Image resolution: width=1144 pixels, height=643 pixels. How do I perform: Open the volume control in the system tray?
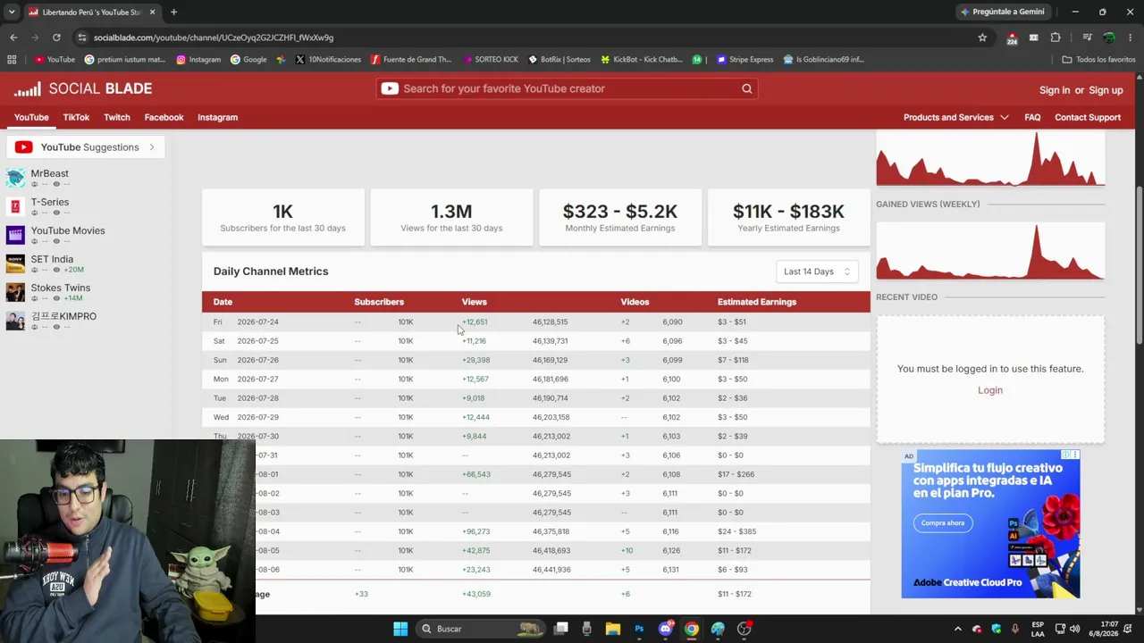click(x=1074, y=629)
